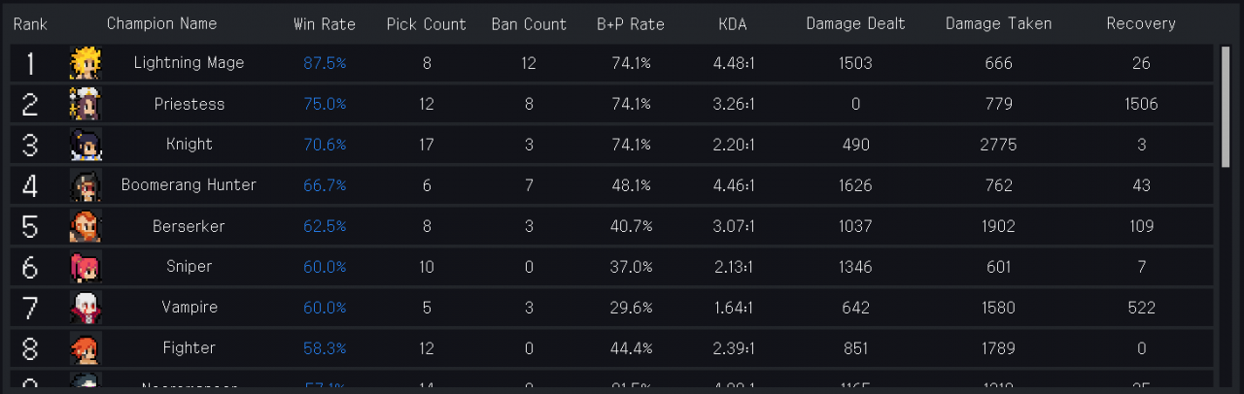
Task: Click the Knight champion portrait icon
Action: [86, 145]
